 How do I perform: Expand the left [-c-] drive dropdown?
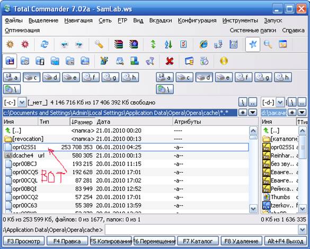click(x=22, y=102)
